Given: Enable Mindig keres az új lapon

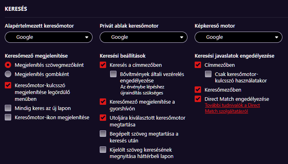Looking at the screenshot, I should coord(8,108).
